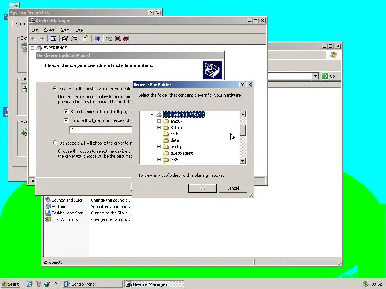386x289 pixels.
Task: Click the Uninstall device icon with red X
Action: pos(118,39)
